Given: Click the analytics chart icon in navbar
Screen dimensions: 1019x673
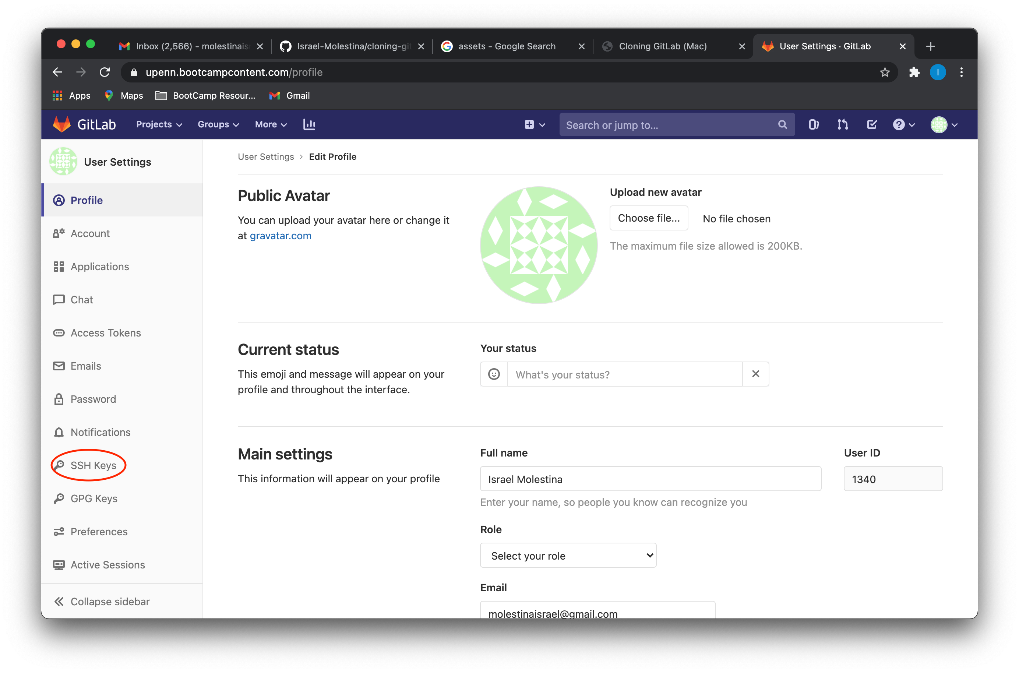Looking at the screenshot, I should 309,124.
